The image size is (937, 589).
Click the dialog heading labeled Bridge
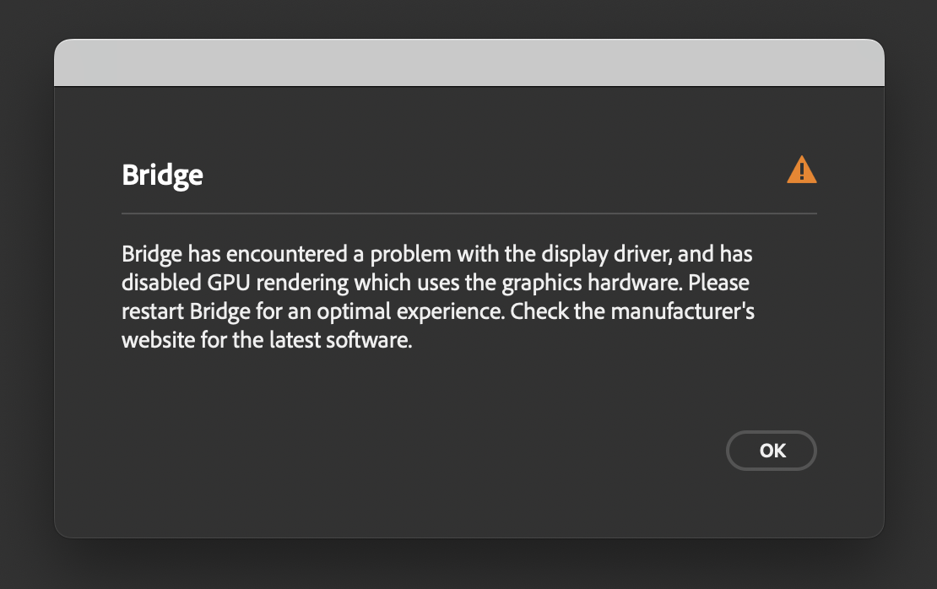click(x=162, y=175)
